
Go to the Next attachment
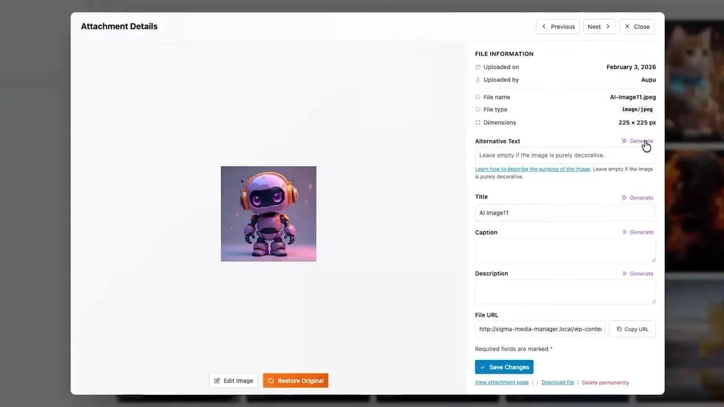(599, 27)
